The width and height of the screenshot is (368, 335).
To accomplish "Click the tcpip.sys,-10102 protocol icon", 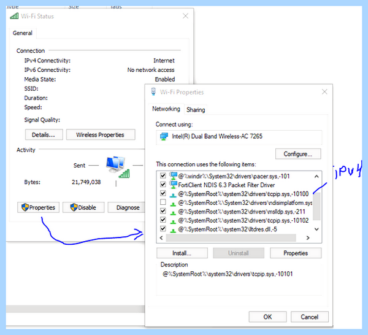I will [x=173, y=221].
